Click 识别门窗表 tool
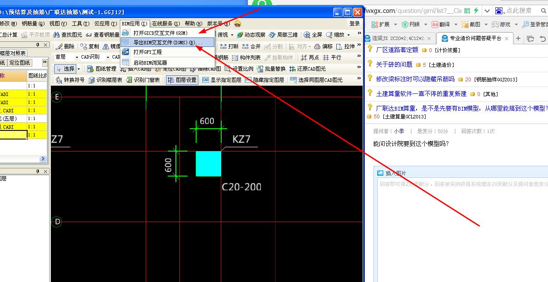 (143, 80)
